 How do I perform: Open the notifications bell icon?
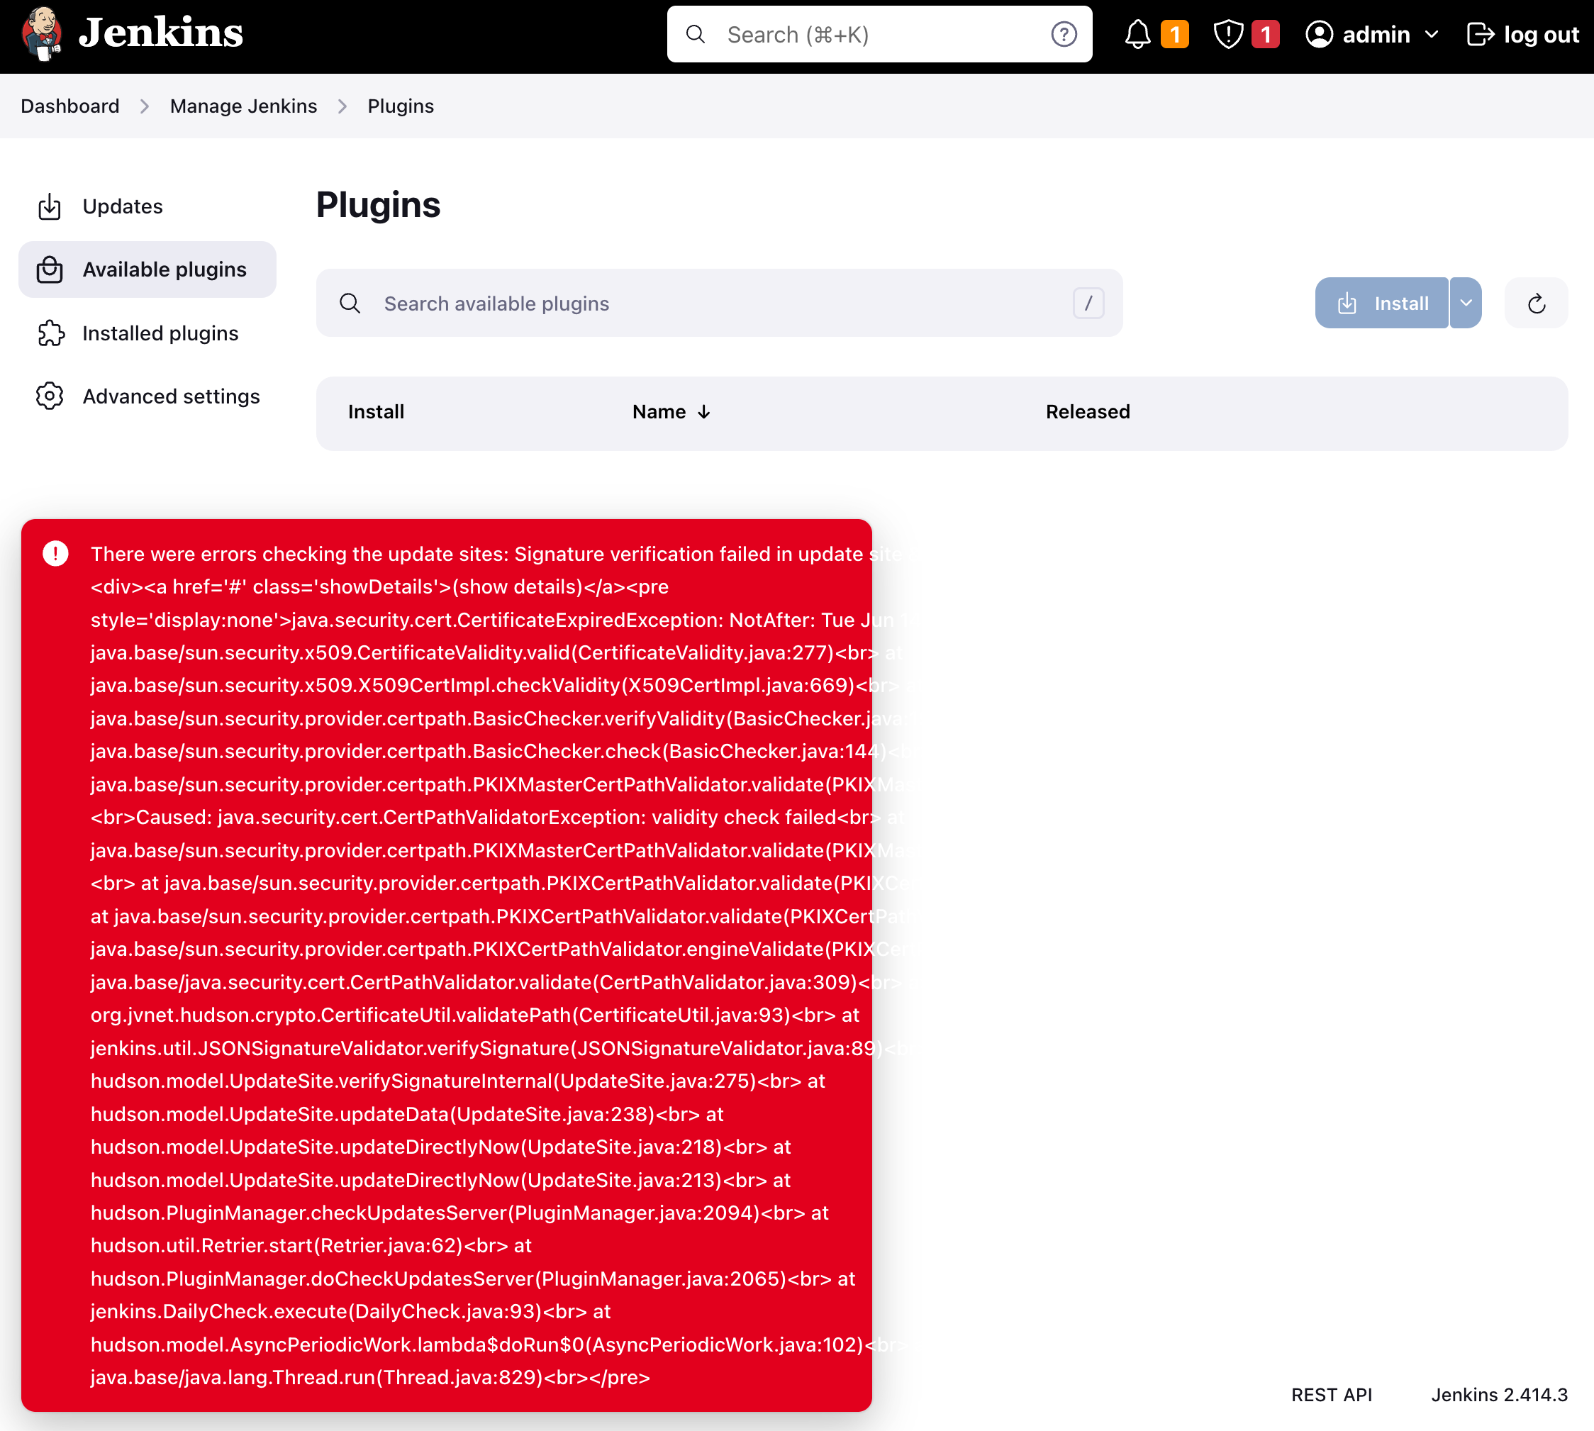(1137, 35)
